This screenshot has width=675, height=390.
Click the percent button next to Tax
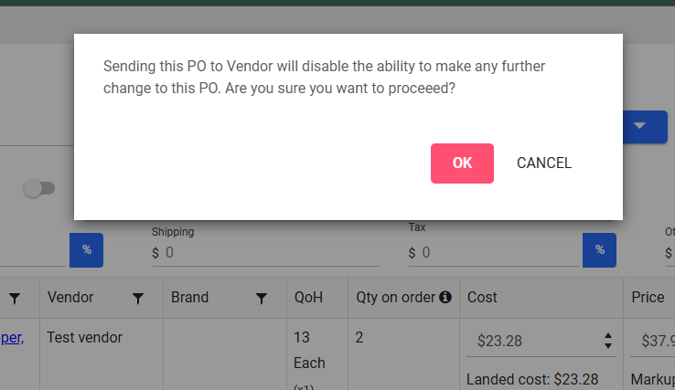point(599,250)
